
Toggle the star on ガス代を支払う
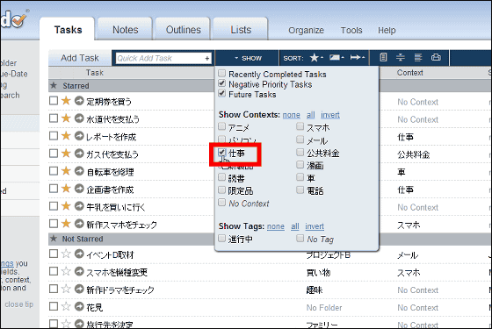(66, 154)
